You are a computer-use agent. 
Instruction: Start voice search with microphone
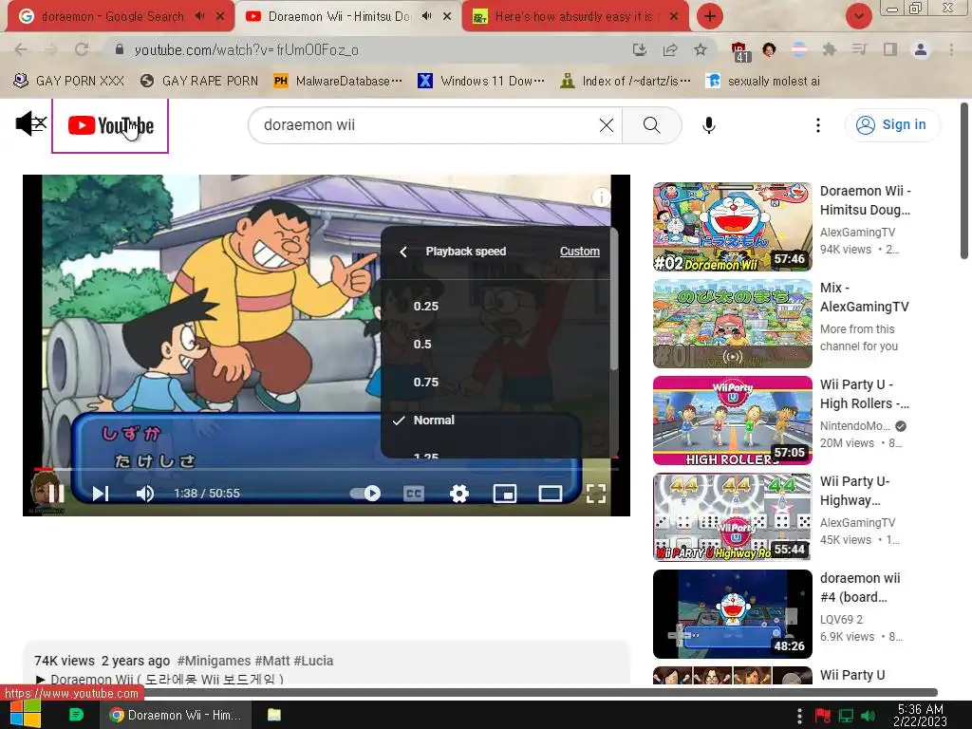[x=708, y=125]
